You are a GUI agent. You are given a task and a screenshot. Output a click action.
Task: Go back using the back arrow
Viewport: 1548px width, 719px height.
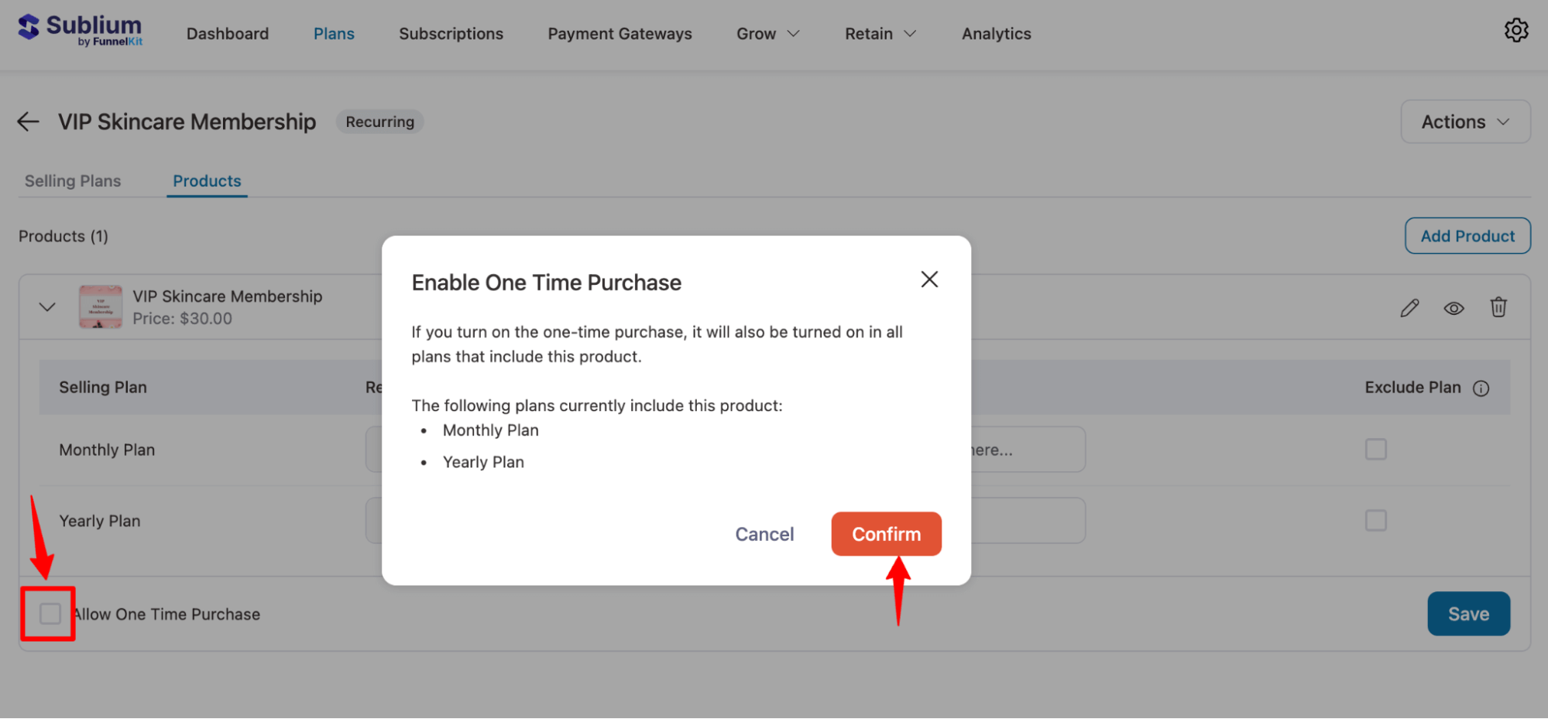point(27,122)
